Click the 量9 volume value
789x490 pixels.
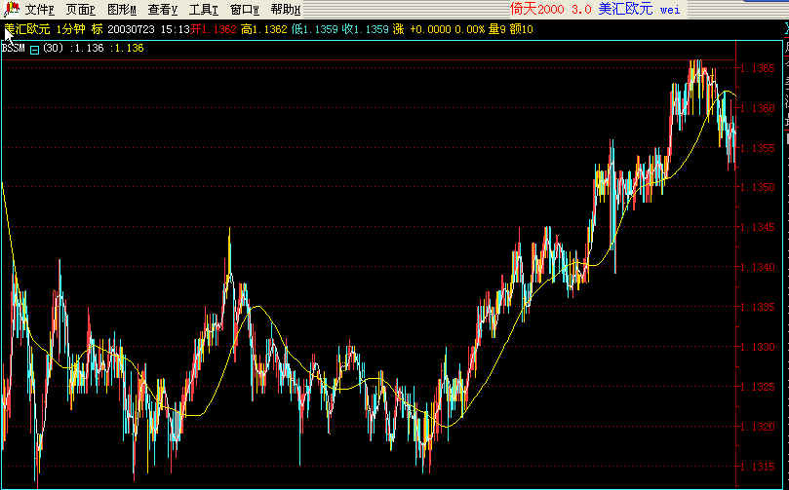[x=497, y=29]
